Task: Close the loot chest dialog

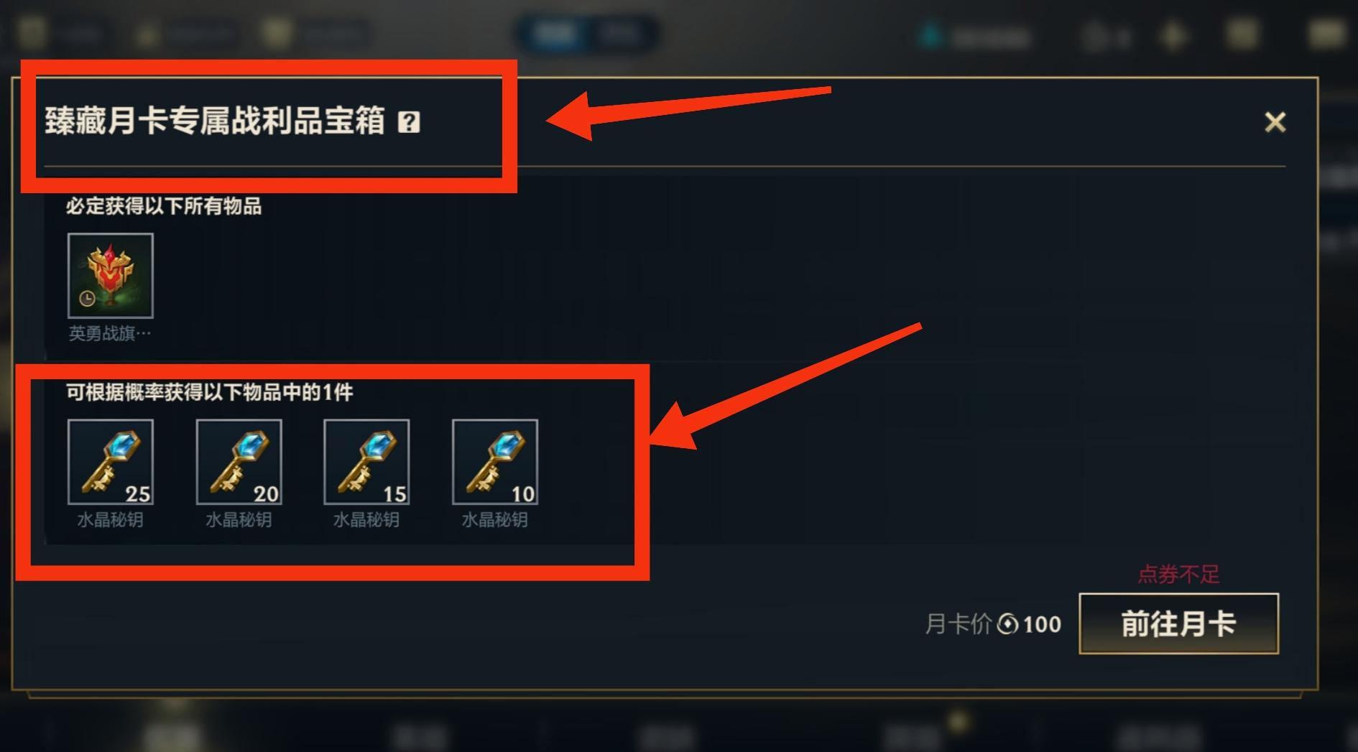Action: 1275,122
